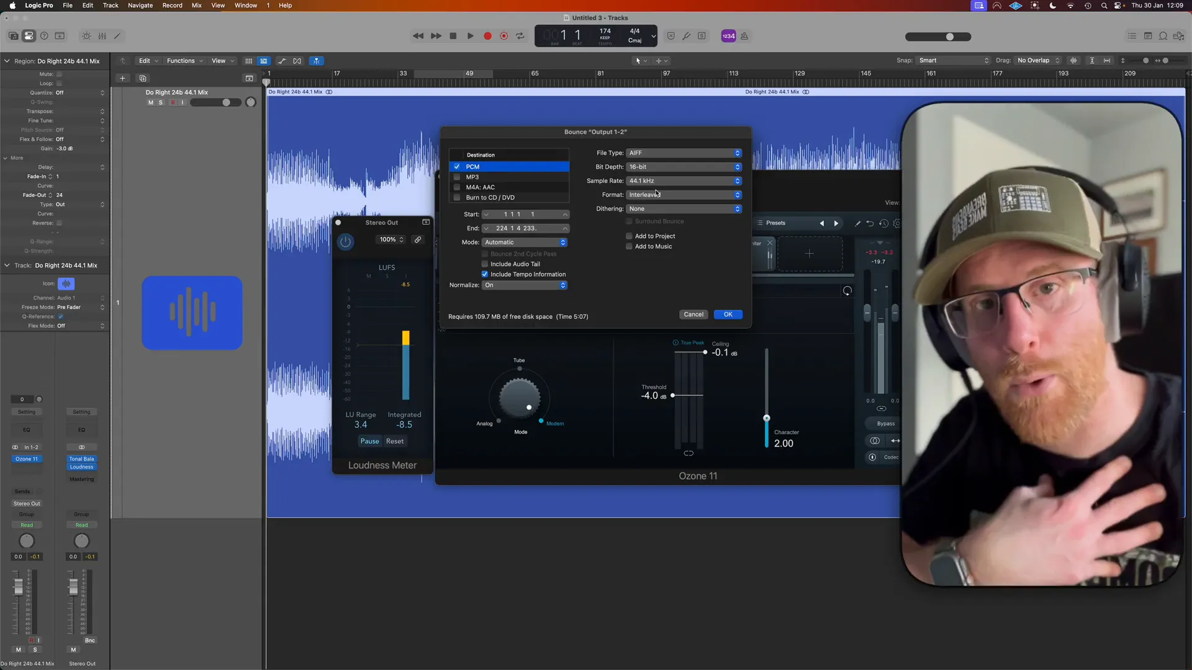The height and width of the screenshot is (670, 1192).
Task: Click link icon in Stereo Out plugin header
Action: point(418,239)
